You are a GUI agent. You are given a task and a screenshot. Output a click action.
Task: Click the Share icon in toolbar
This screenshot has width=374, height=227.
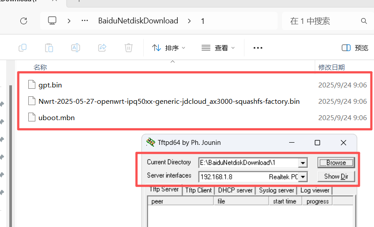[102, 48]
